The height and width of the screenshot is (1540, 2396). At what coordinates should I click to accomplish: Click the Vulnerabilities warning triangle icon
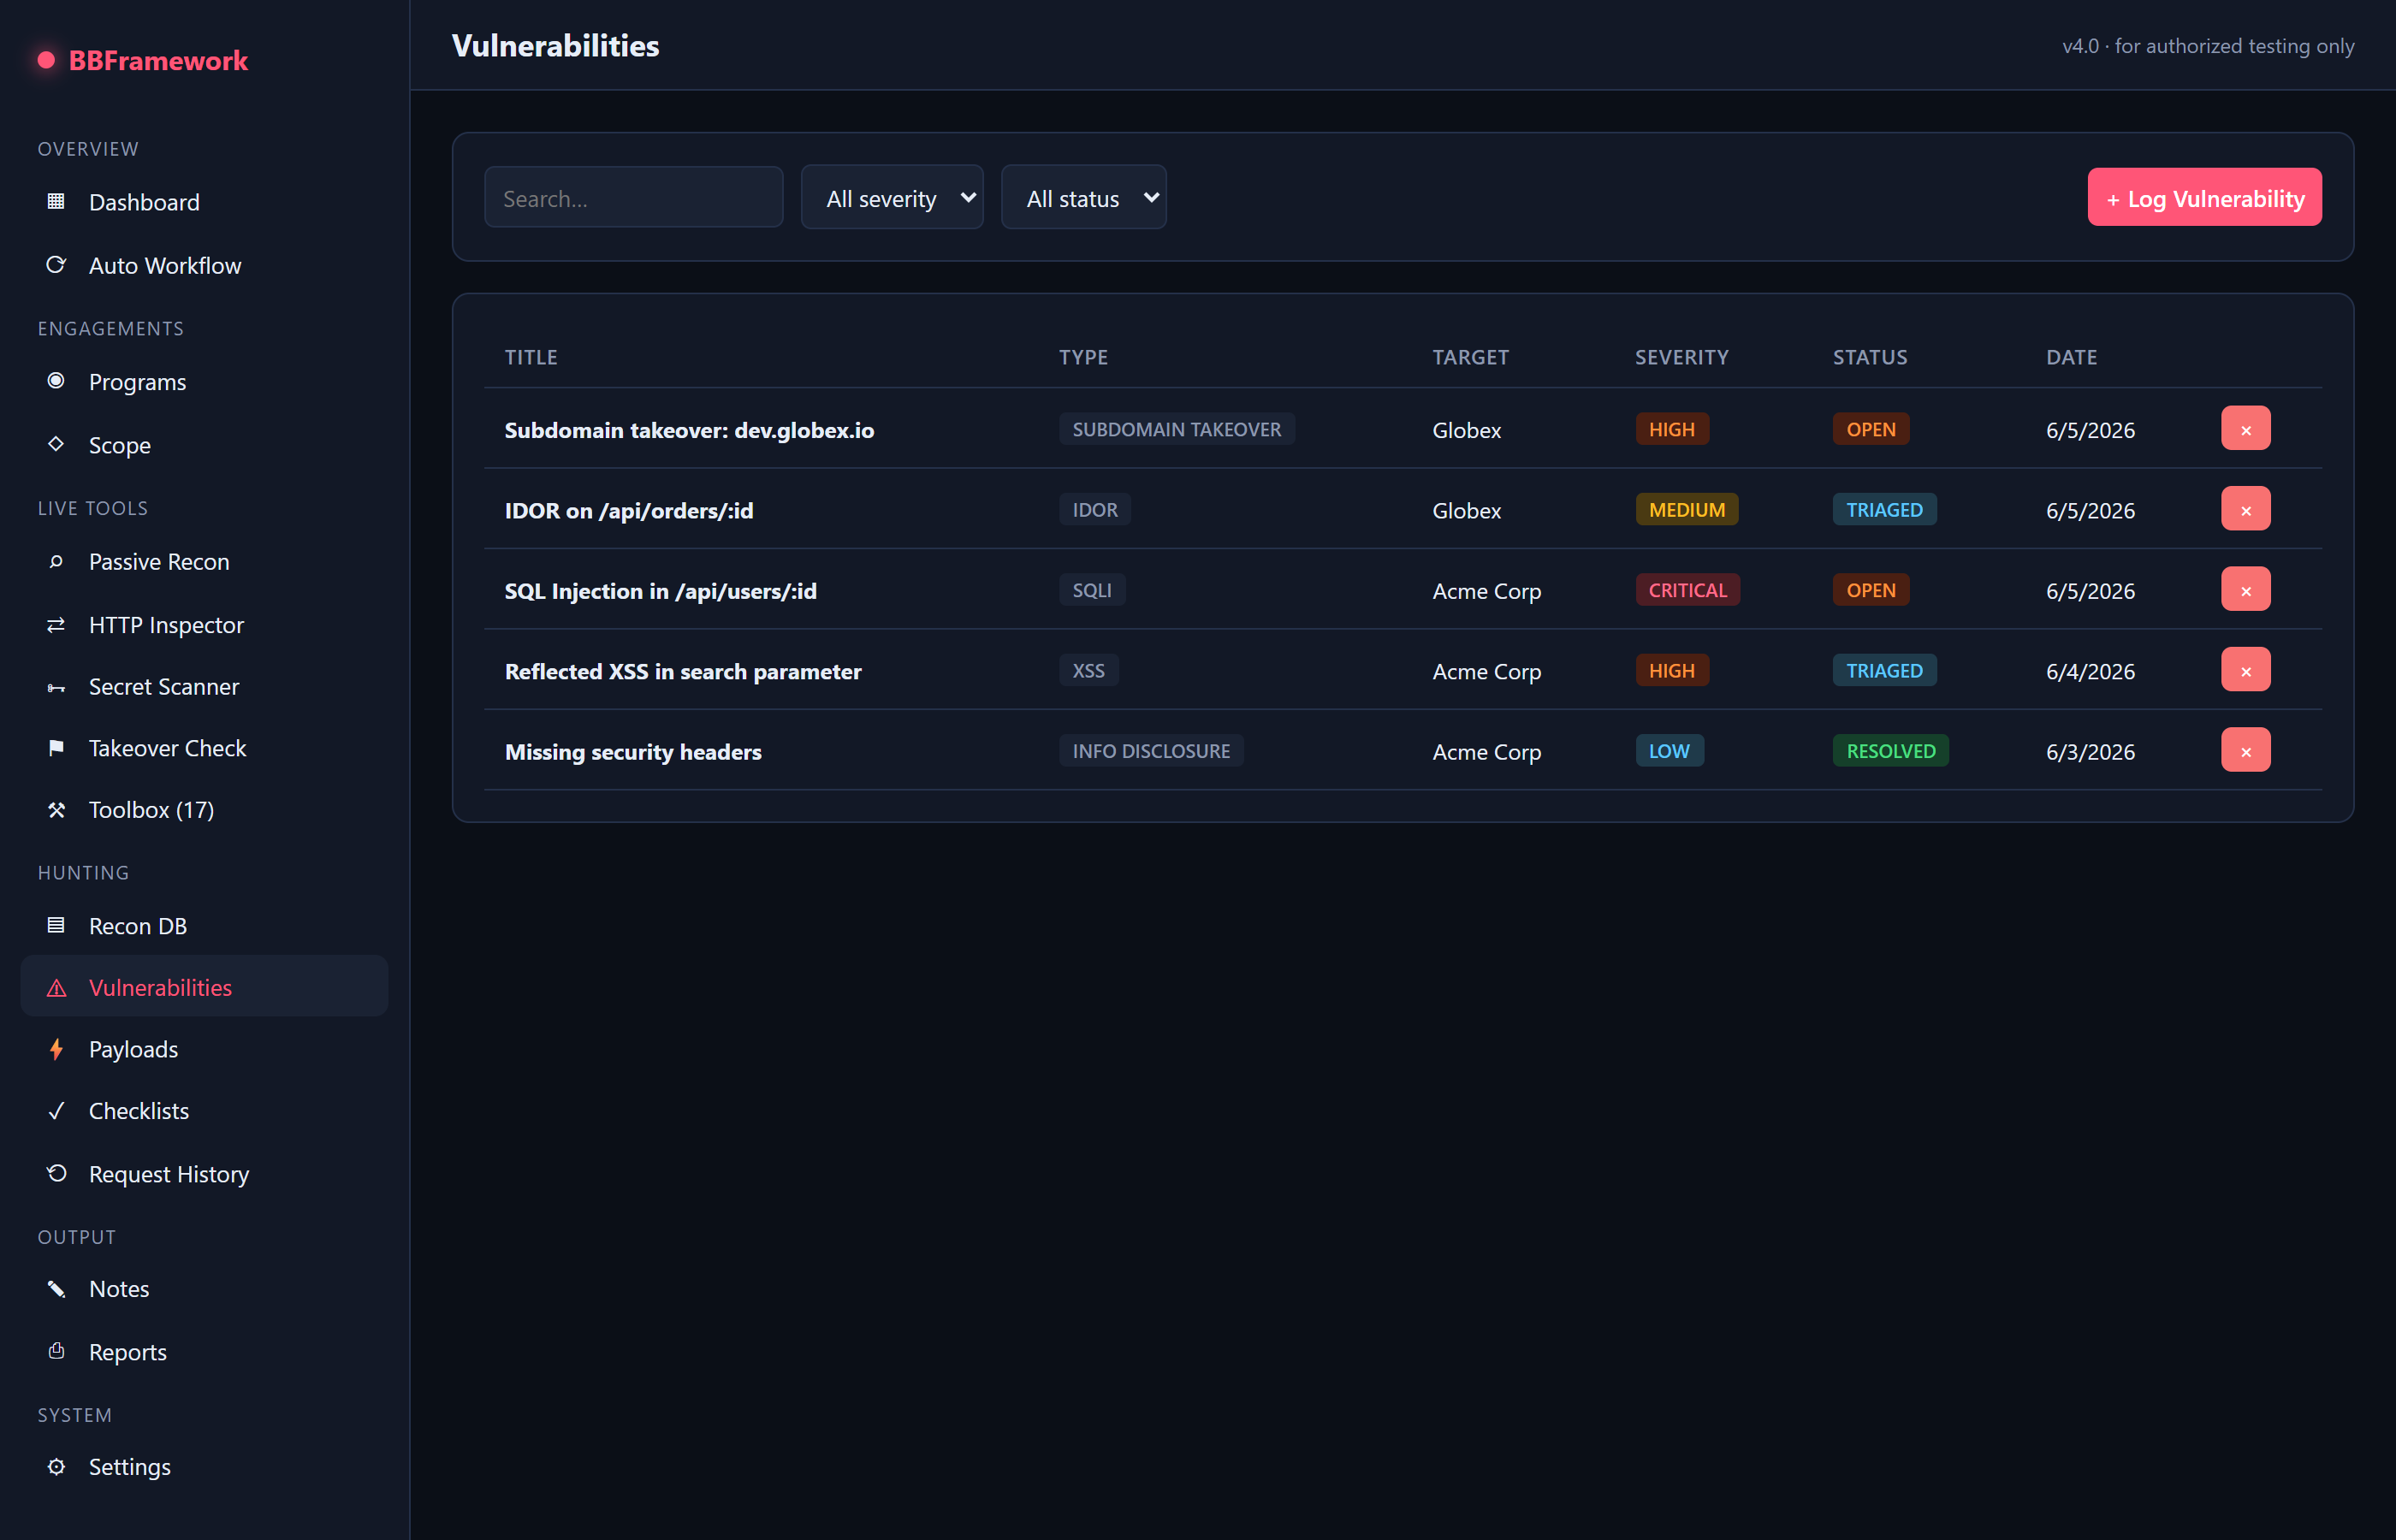[56, 988]
